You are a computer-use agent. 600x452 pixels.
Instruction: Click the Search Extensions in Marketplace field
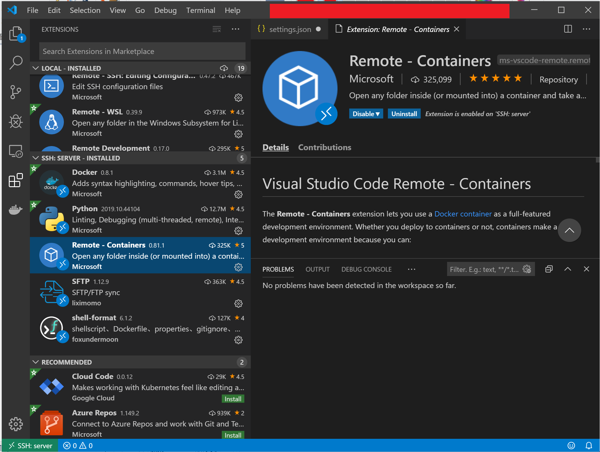pos(142,51)
